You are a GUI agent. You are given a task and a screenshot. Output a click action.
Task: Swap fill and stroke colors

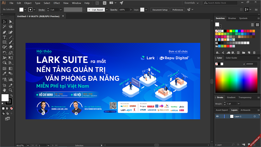[11, 96]
